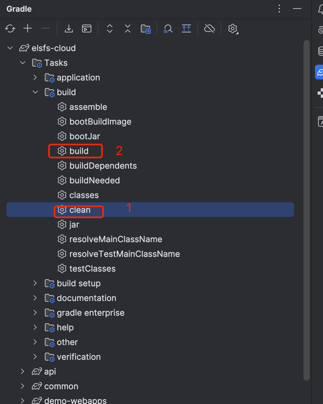Viewport: 323px width, 404px height.
Task: Open the Gradle panel options menu
Action: [279, 9]
